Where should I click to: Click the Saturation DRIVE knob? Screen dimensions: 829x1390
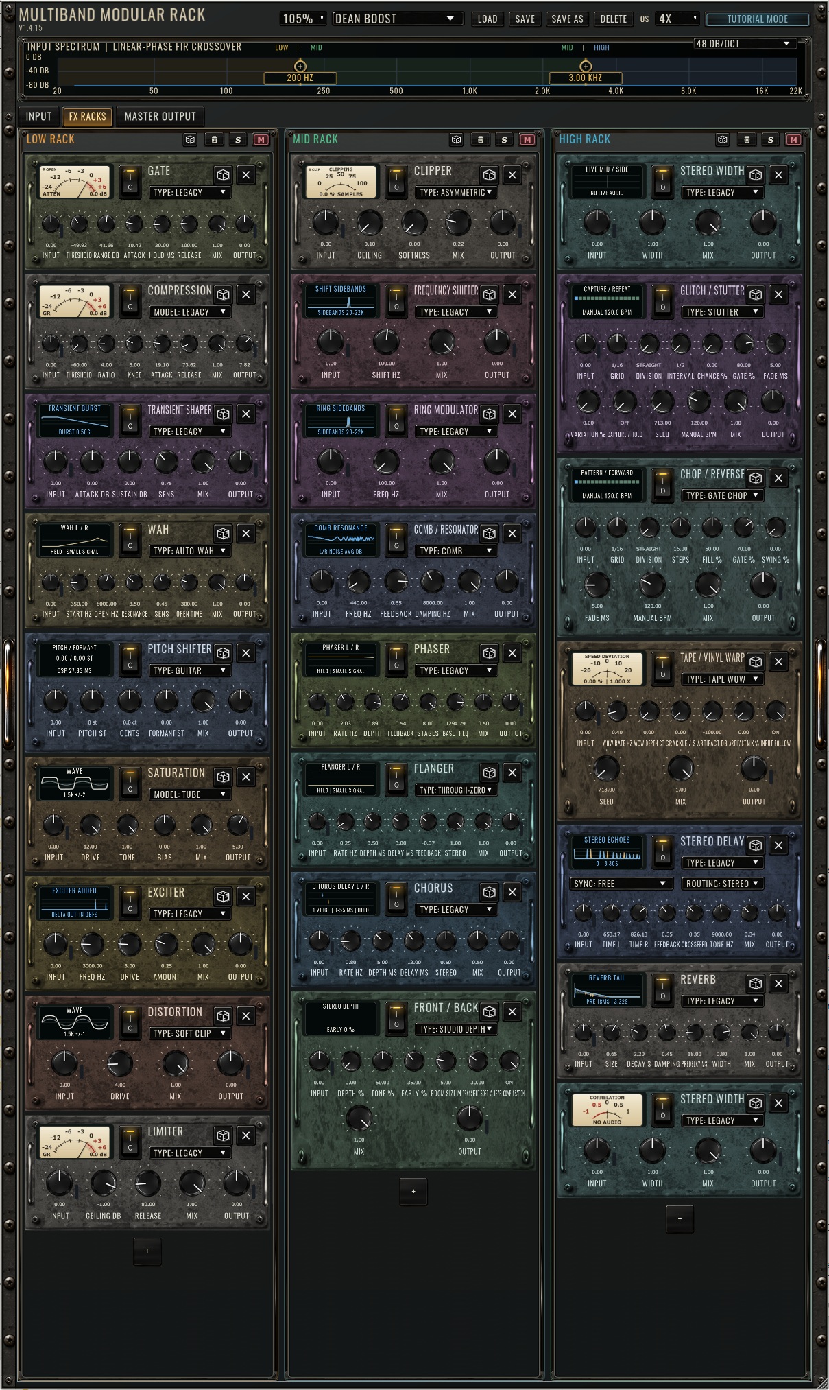pos(91,824)
